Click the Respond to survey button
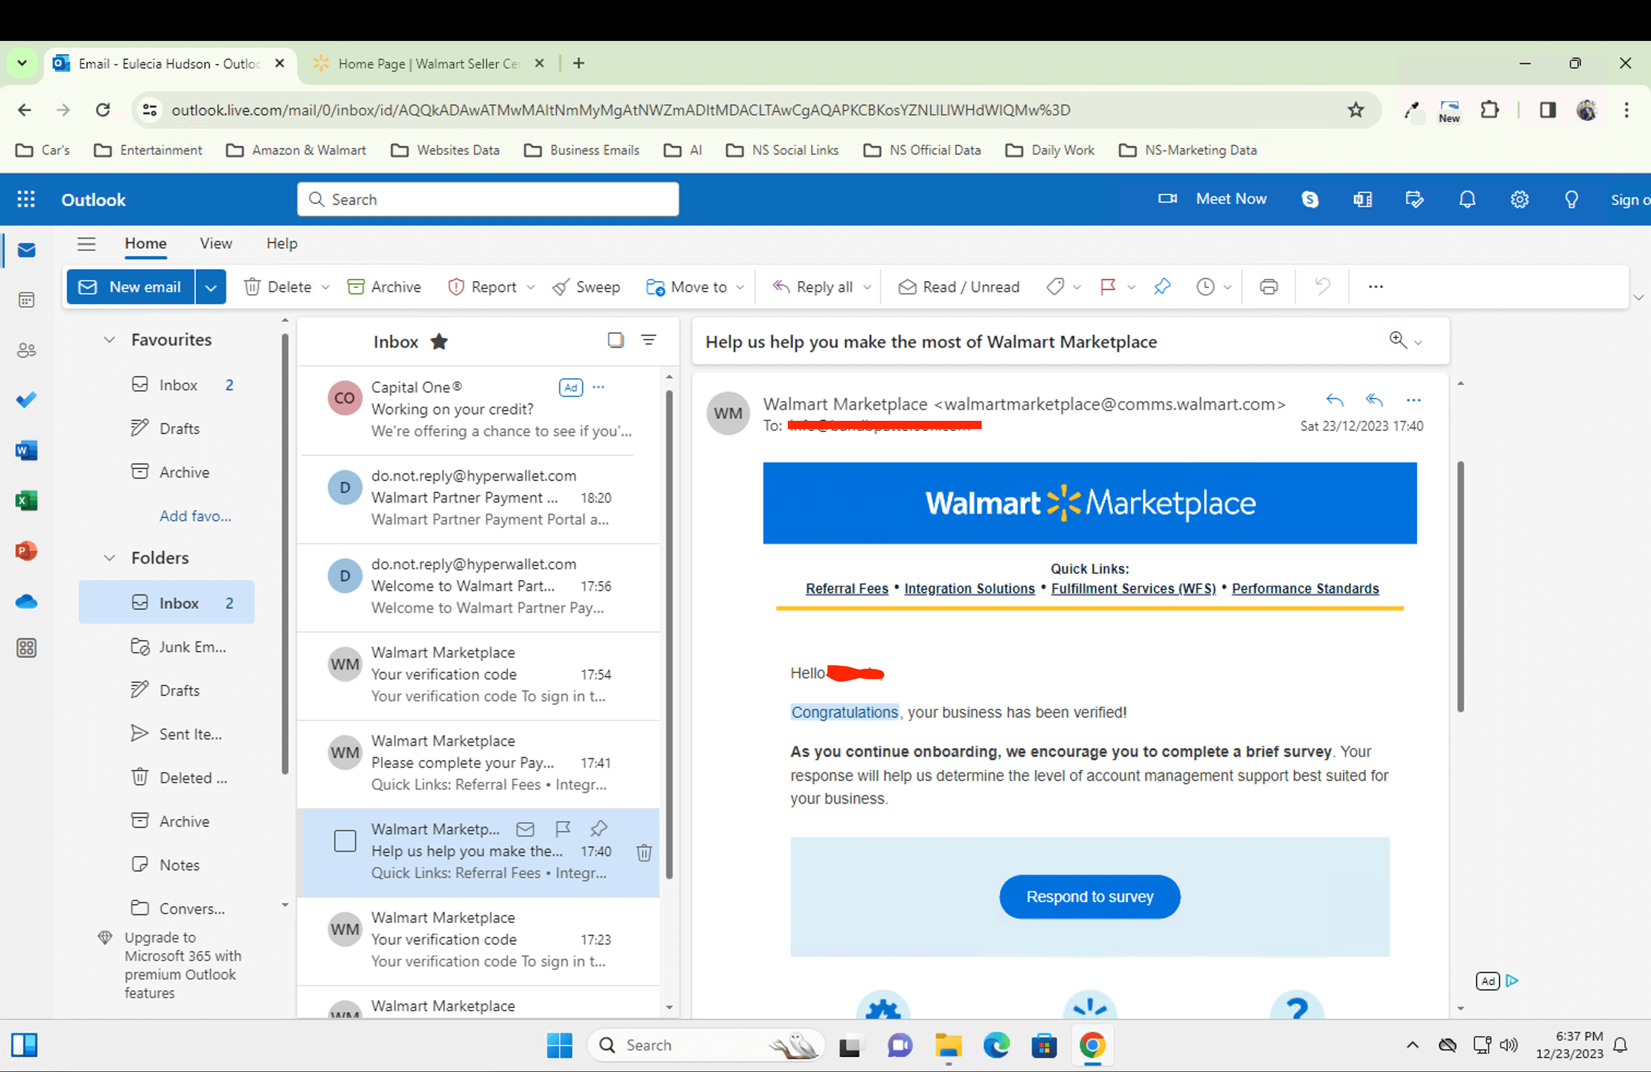Screen dimensions: 1651x1072 pyautogui.click(x=1089, y=897)
